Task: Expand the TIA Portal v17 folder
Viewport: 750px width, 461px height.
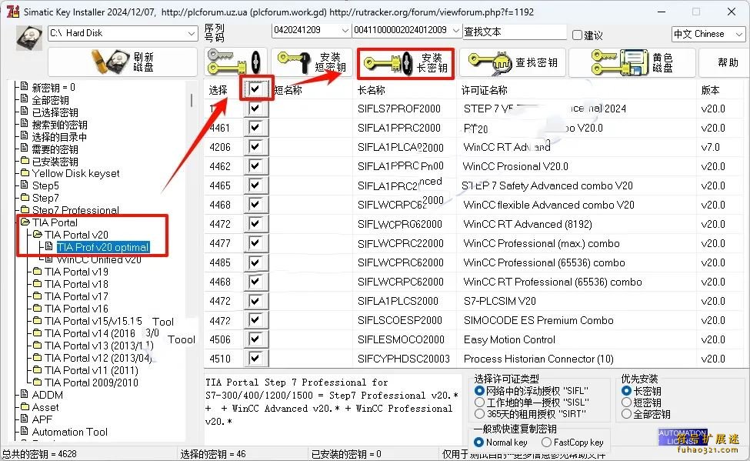Action: tap(76, 296)
